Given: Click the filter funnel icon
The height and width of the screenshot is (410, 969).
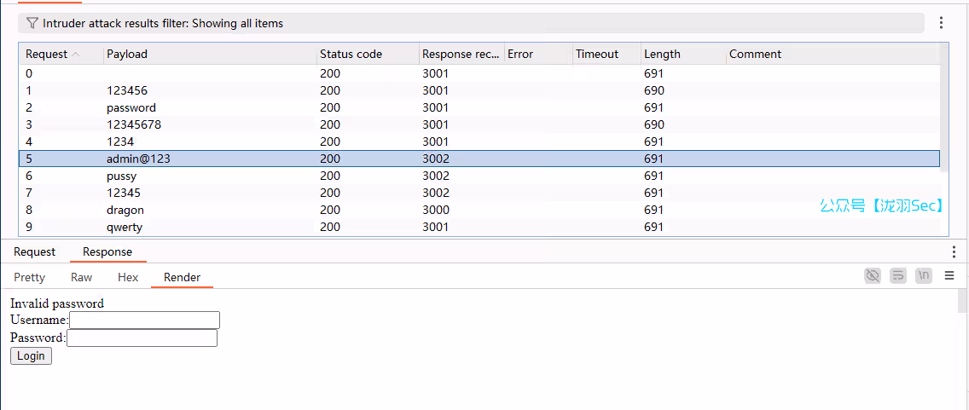Looking at the screenshot, I should pyautogui.click(x=32, y=24).
